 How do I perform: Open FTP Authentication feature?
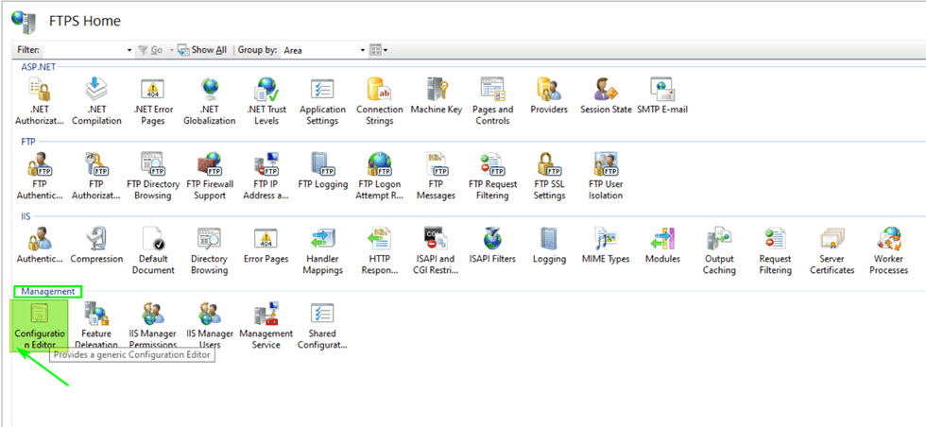pyautogui.click(x=39, y=176)
